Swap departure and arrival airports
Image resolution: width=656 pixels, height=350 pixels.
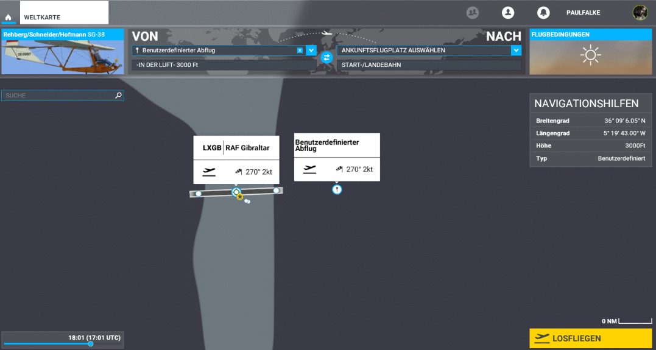point(326,57)
